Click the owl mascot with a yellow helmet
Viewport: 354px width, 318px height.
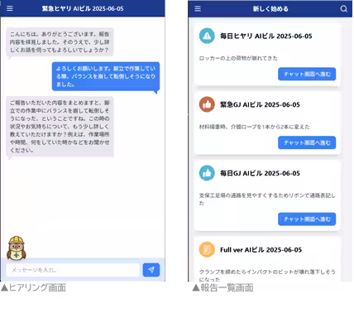pos(17,248)
